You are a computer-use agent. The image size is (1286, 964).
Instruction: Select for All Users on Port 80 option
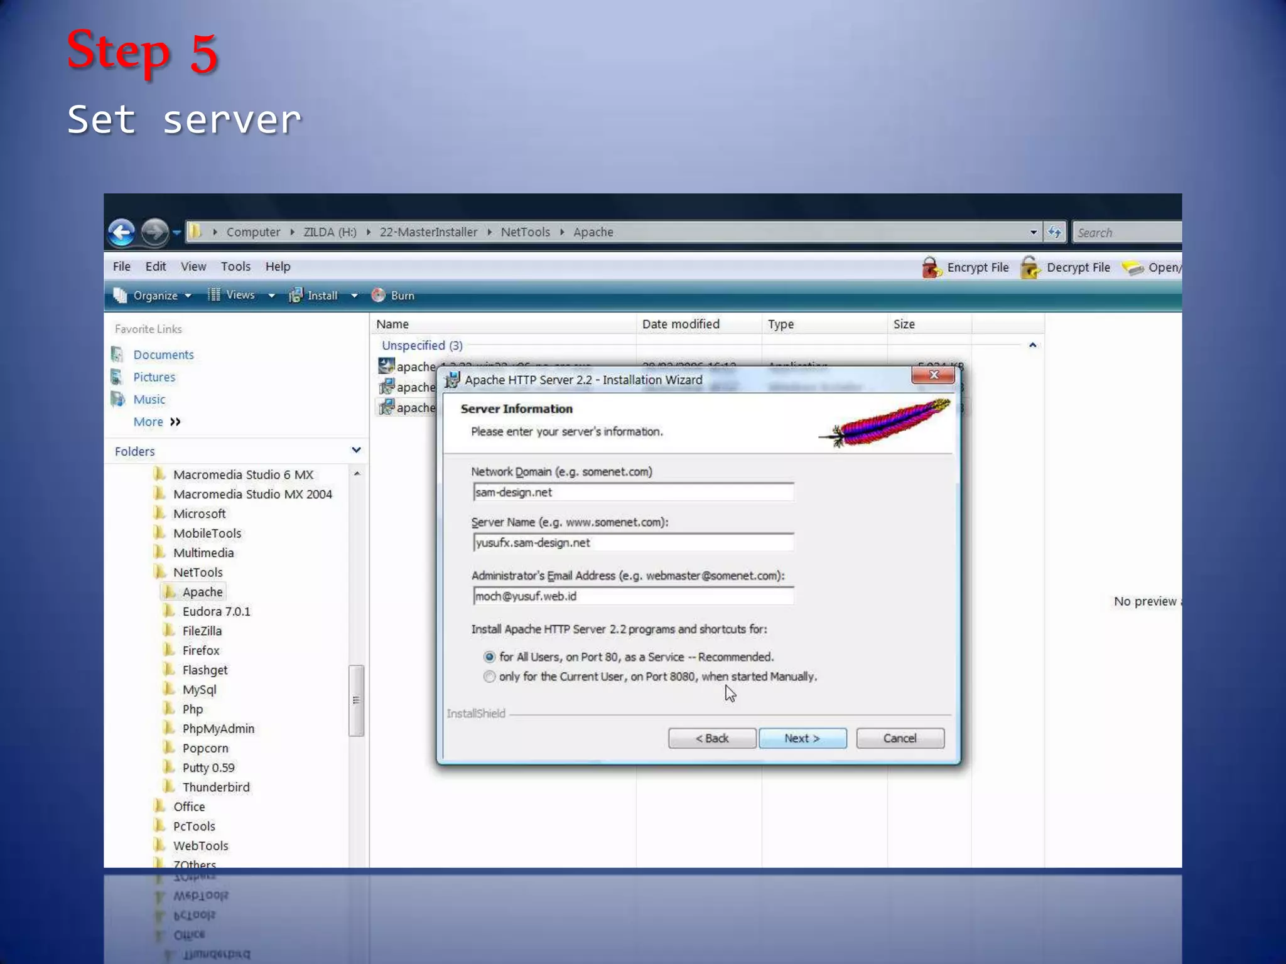(489, 657)
